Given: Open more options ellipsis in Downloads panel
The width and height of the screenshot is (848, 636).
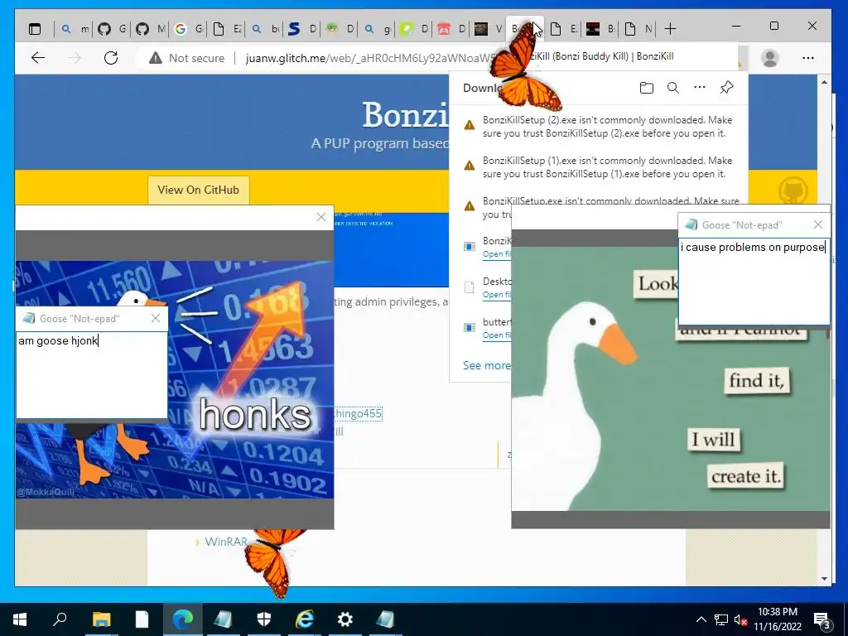Looking at the screenshot, I should click(x=699, y=87).
